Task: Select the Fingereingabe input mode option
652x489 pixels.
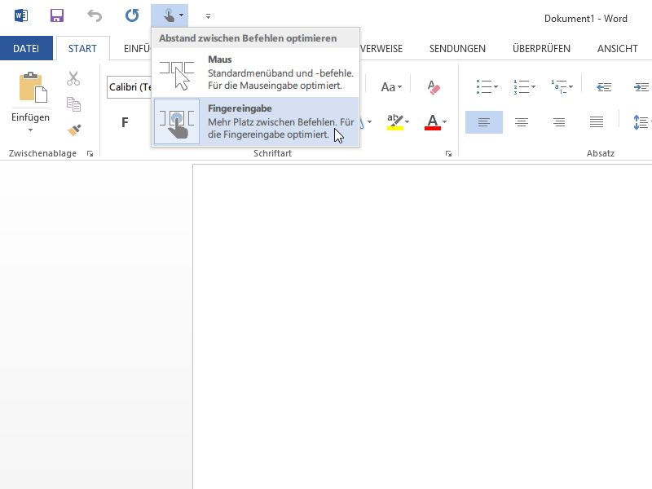Action: (x=256, y=121)
